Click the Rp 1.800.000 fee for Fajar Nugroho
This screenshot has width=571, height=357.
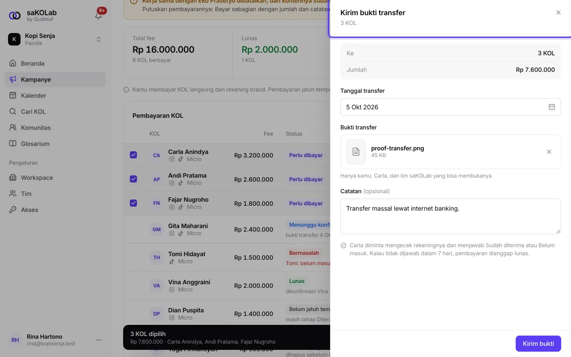point(253,203)
